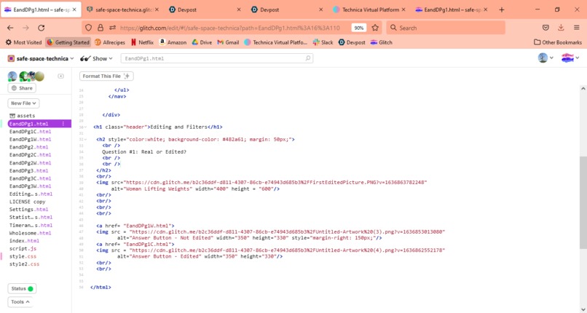Open the script.js file

(x=23, y=249)
